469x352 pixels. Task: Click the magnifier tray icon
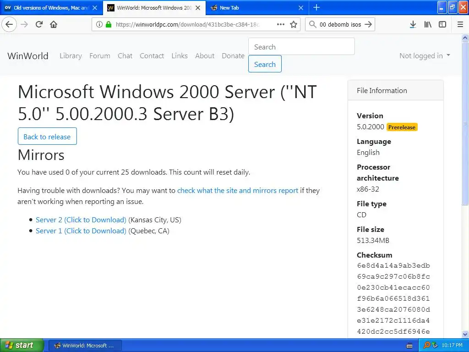[x=426, y=345]
